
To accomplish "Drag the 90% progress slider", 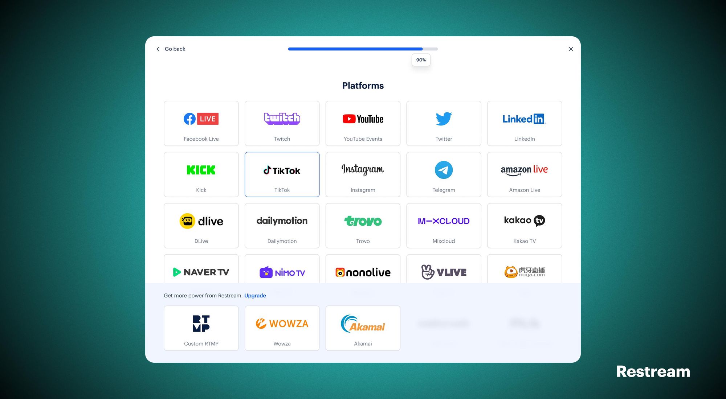I will pyautogui.click(x=420, y=49).
